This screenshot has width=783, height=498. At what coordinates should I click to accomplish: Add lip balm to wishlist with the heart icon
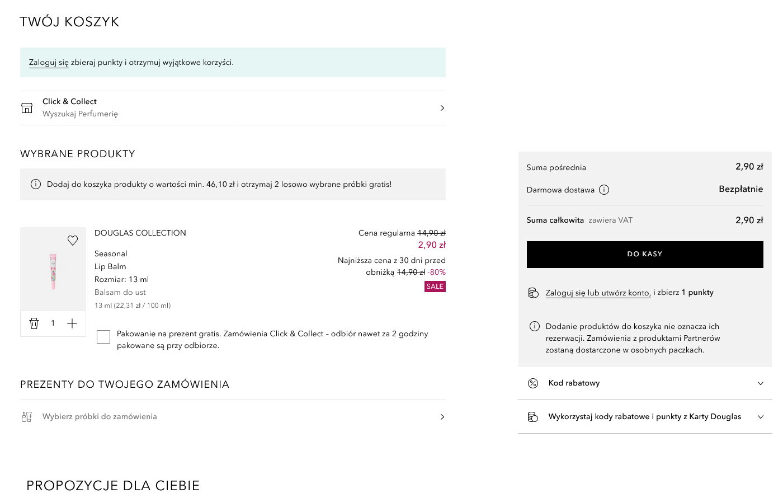coord(73,241)
